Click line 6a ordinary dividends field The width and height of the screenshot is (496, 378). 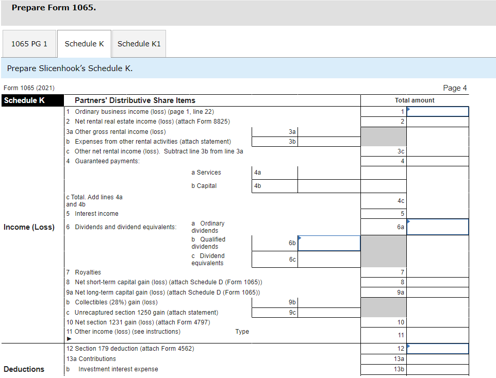[437, 227]
